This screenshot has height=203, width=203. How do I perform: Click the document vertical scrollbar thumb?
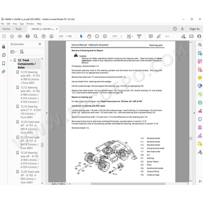[x=191, y=138]
